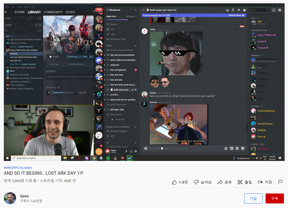The image size is (288, 208).
Task: Open Discord GIF picker
Action: point(232,148)
